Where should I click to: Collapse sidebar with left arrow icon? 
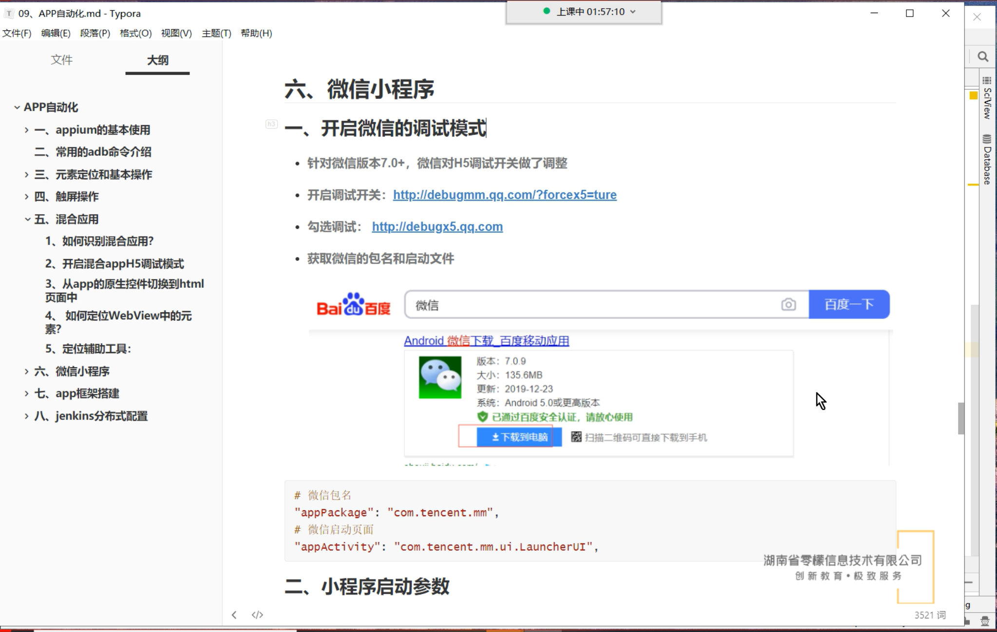[x=234, y=615]
